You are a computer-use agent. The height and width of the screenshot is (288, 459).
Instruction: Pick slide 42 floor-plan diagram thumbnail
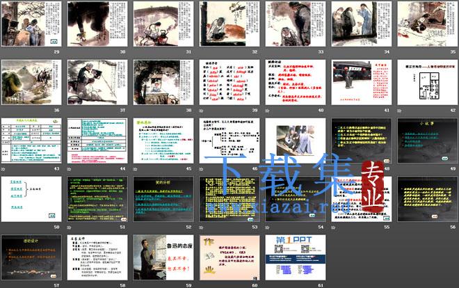tap(428, 82)
